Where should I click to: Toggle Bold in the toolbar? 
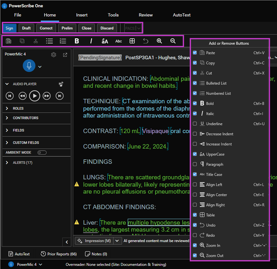[77, 41]
